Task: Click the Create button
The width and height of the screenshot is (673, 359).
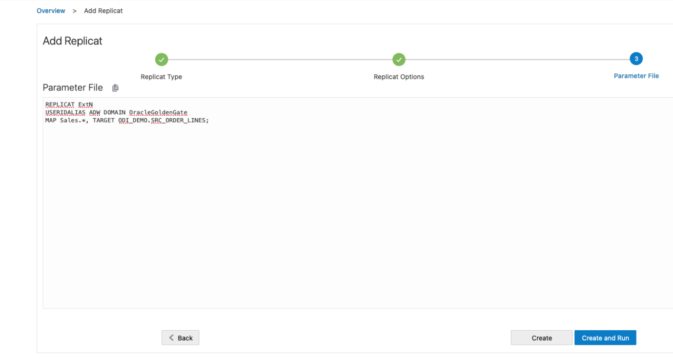Action: pyautogui.click(x=542, y=338)
